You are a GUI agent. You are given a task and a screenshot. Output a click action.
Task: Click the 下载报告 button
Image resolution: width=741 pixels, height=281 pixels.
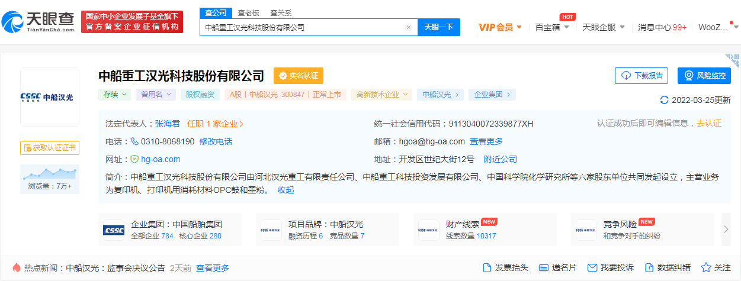[x=641, y=76]
